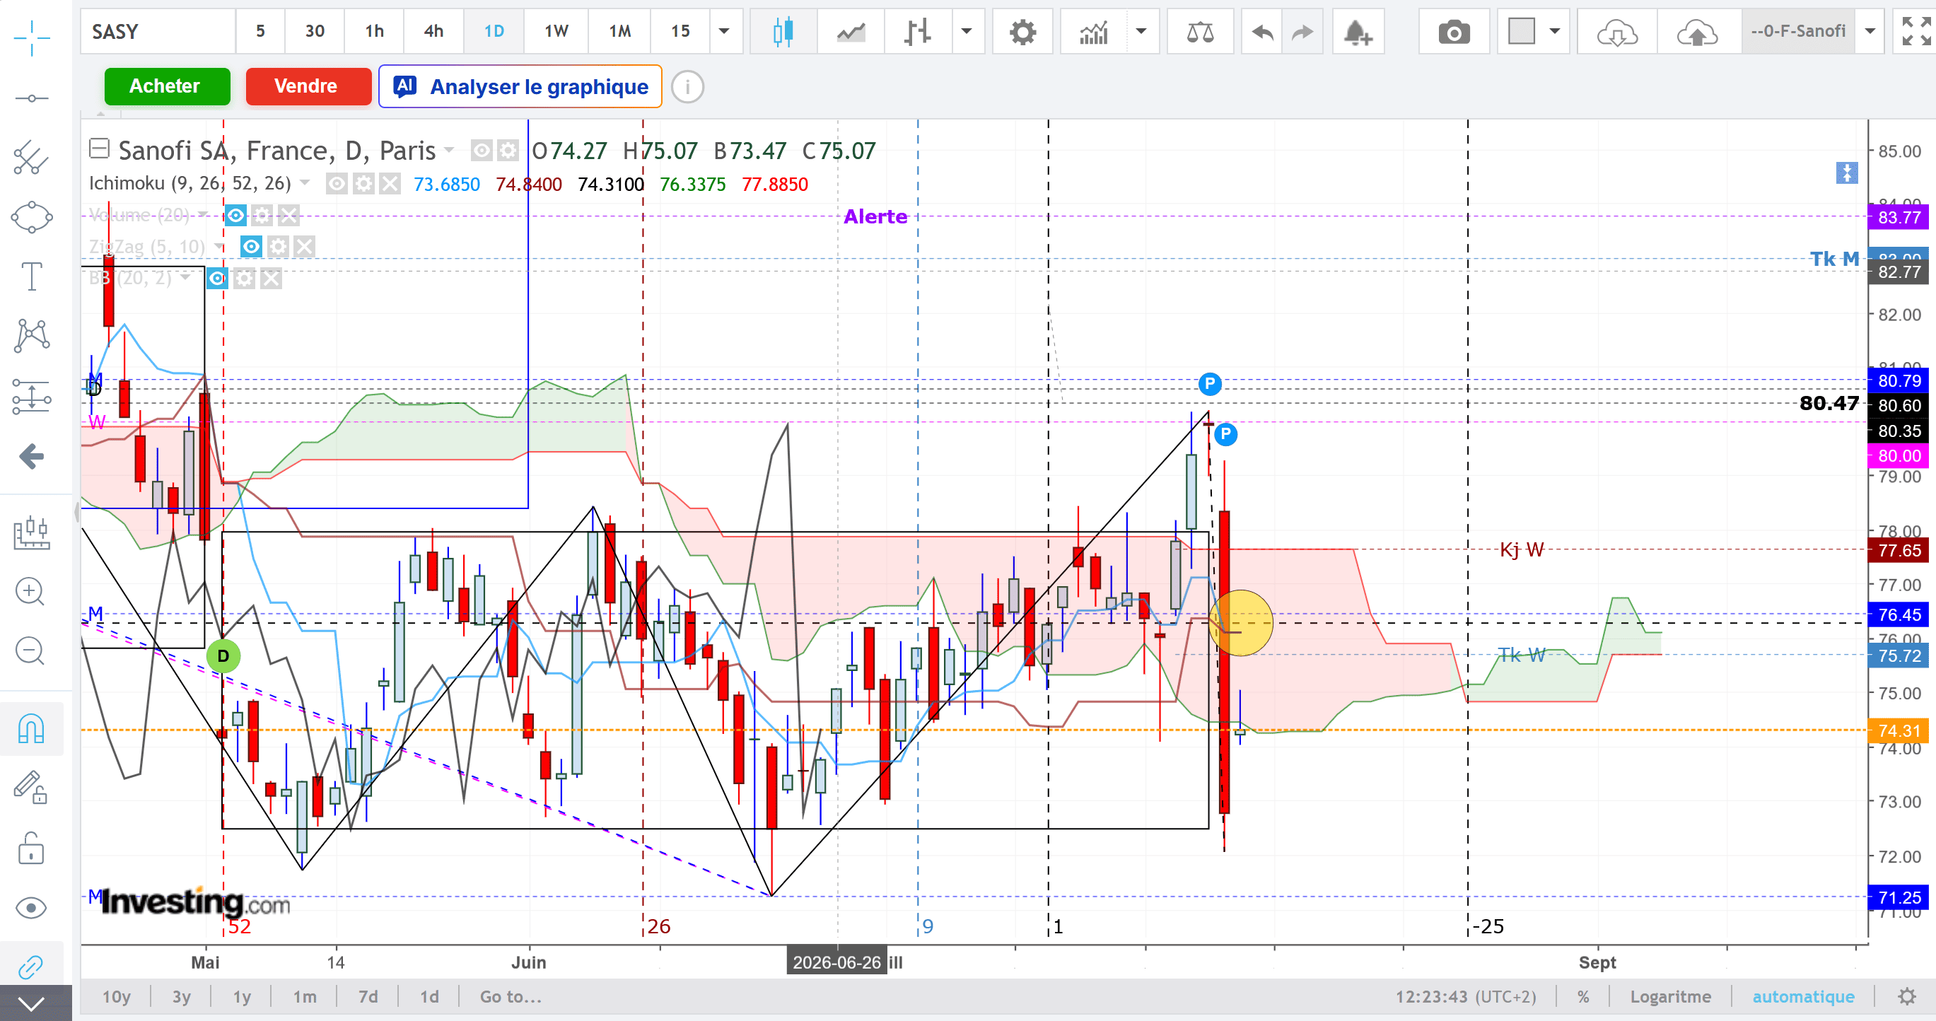Choose the horizontal line drawing tool
The height and width of the screenshot is (1021, 1936).
point(32,98)
